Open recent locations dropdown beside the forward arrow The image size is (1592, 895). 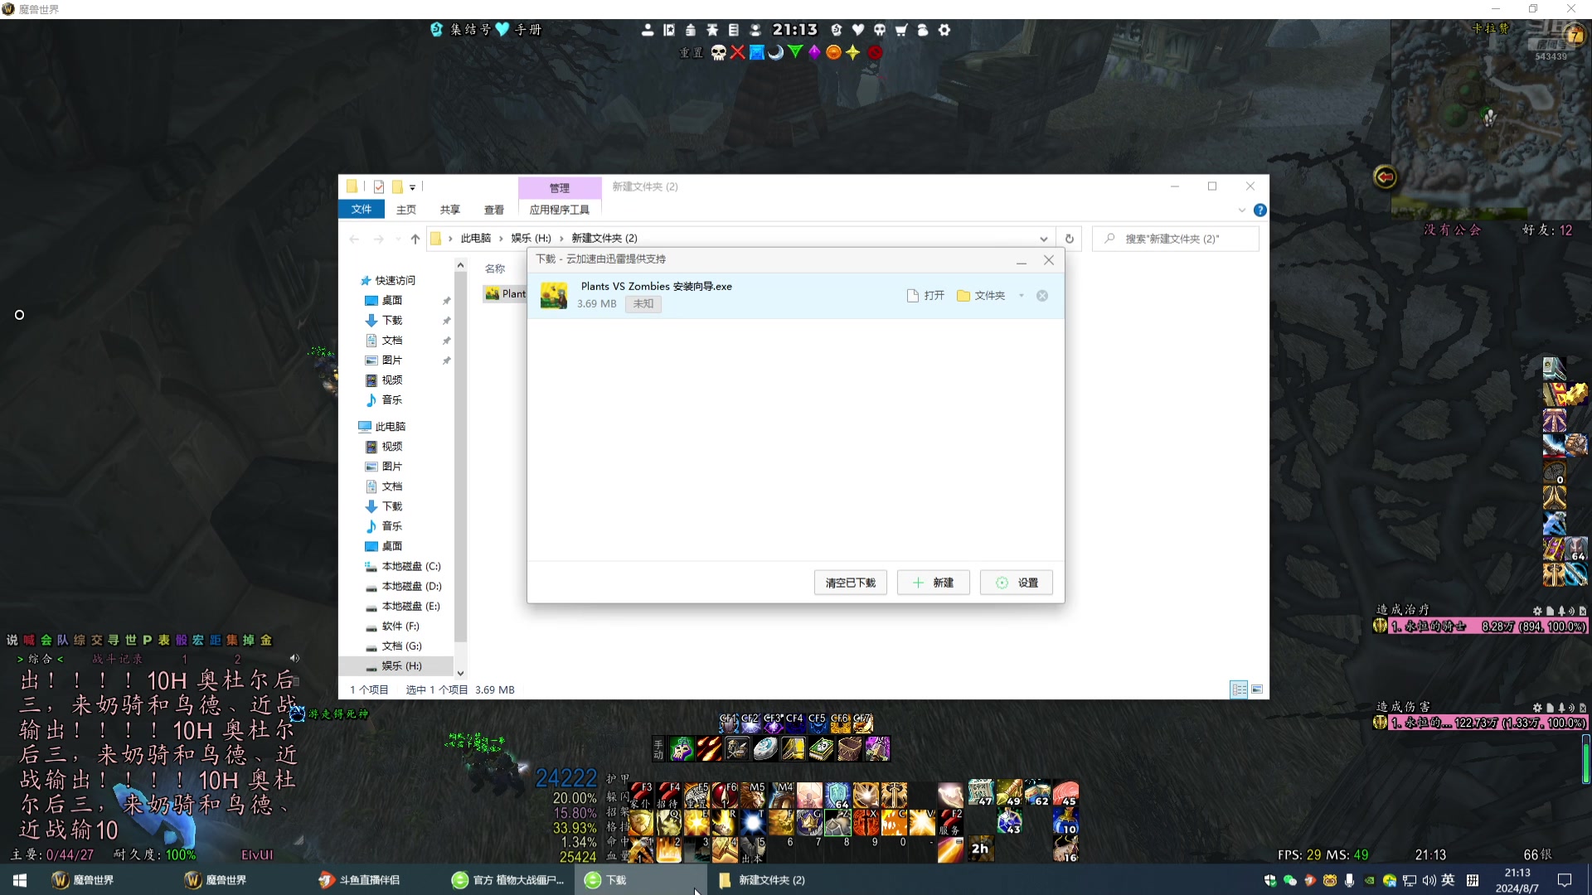point(398,239)
